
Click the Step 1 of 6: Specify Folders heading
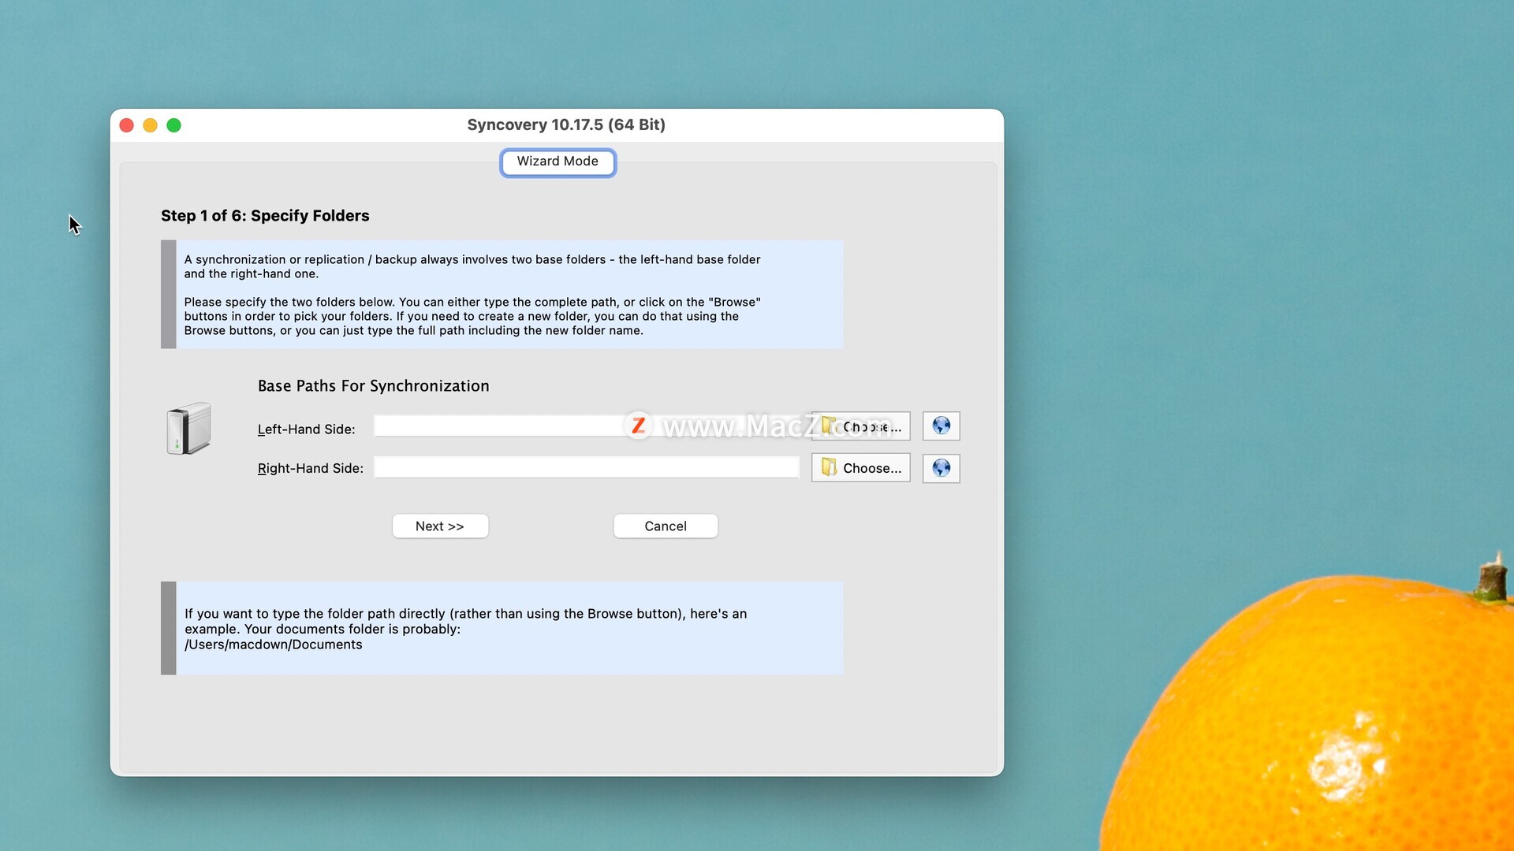click(265, 216)
